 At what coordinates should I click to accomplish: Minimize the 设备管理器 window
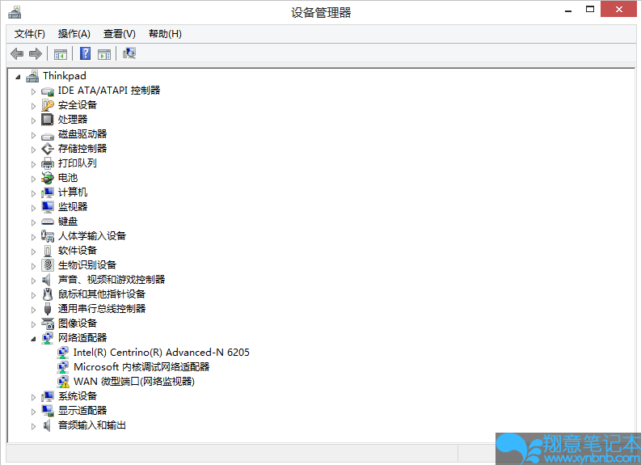tap(568, 11)
